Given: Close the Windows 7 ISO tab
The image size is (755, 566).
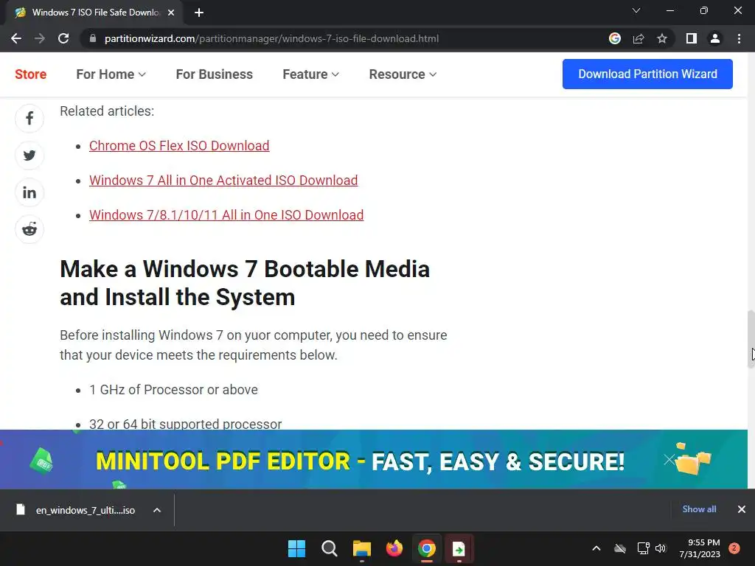Looking at the screenshot, I should [x=171, y=13].
